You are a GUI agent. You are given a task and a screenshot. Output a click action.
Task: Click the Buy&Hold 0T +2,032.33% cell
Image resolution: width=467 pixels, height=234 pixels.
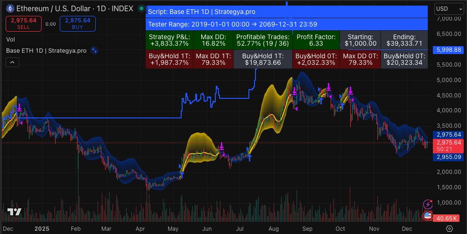coord(316,59)
